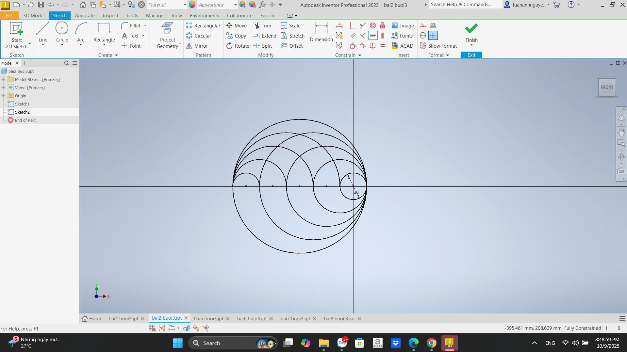Open the bai5 buoi3.ipt document tab

tap(208, 318)
